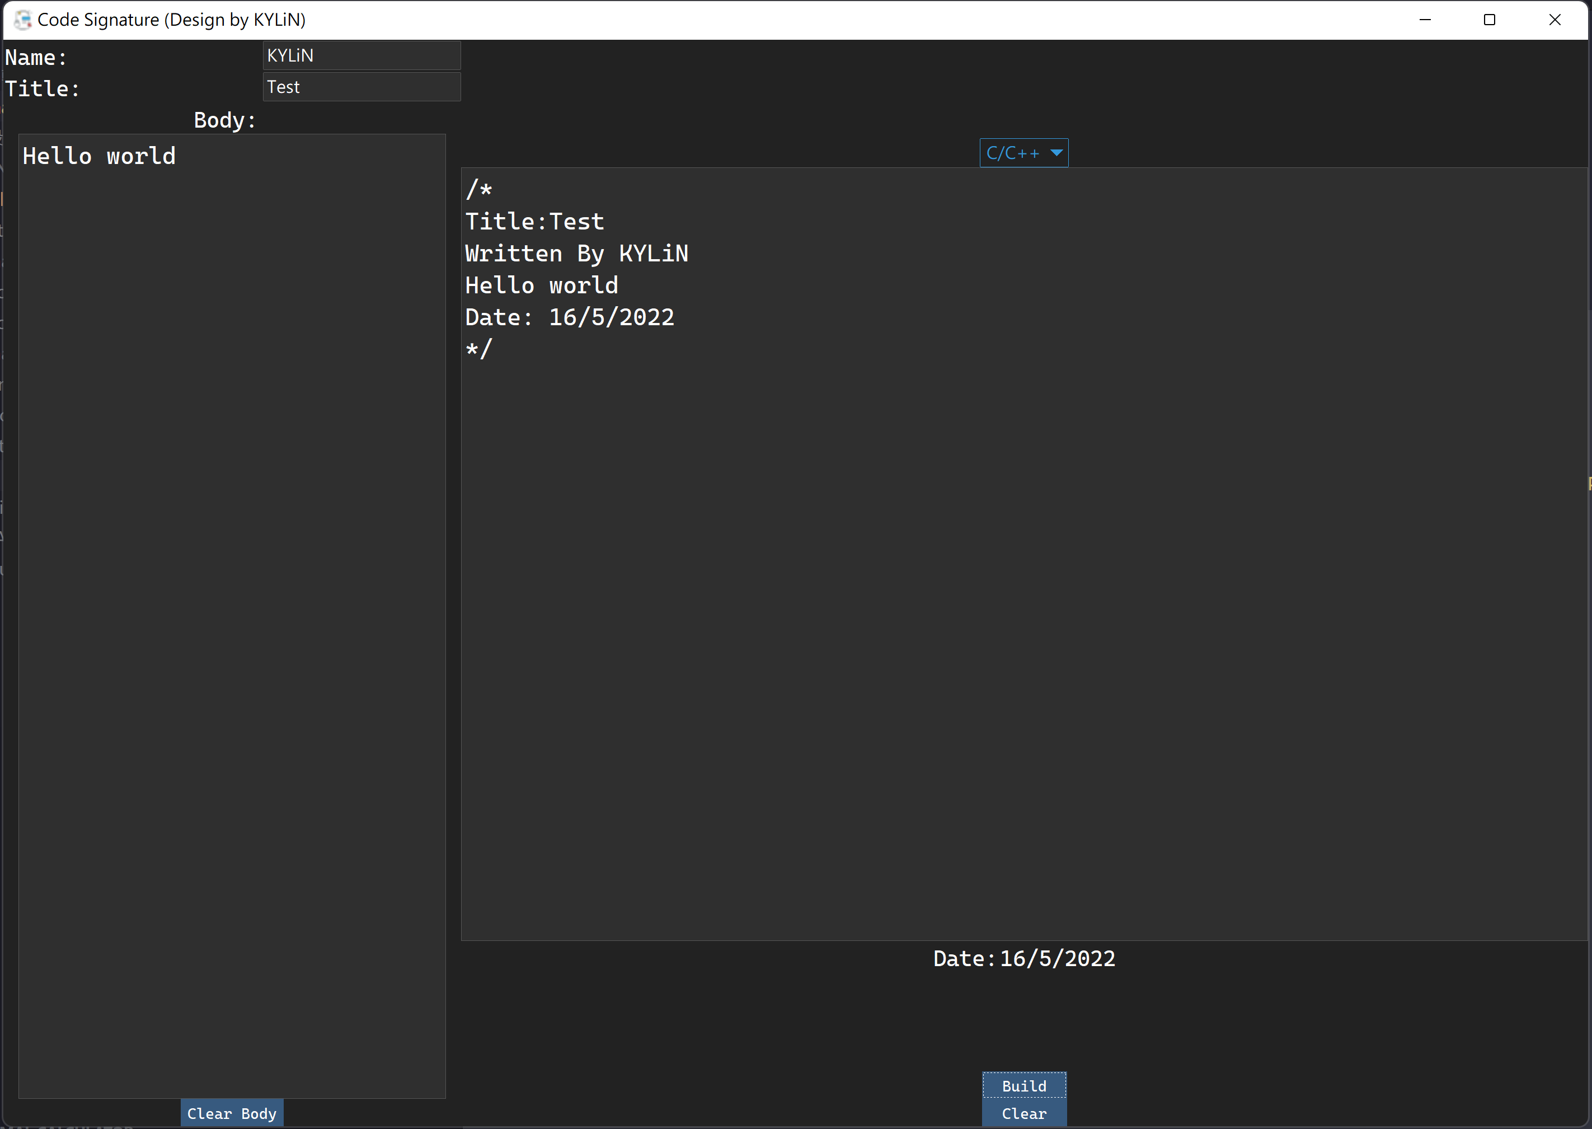Click inside the Body text area
The width and height of the screenshot is (1592, 1129).
(x=232, y=616)
